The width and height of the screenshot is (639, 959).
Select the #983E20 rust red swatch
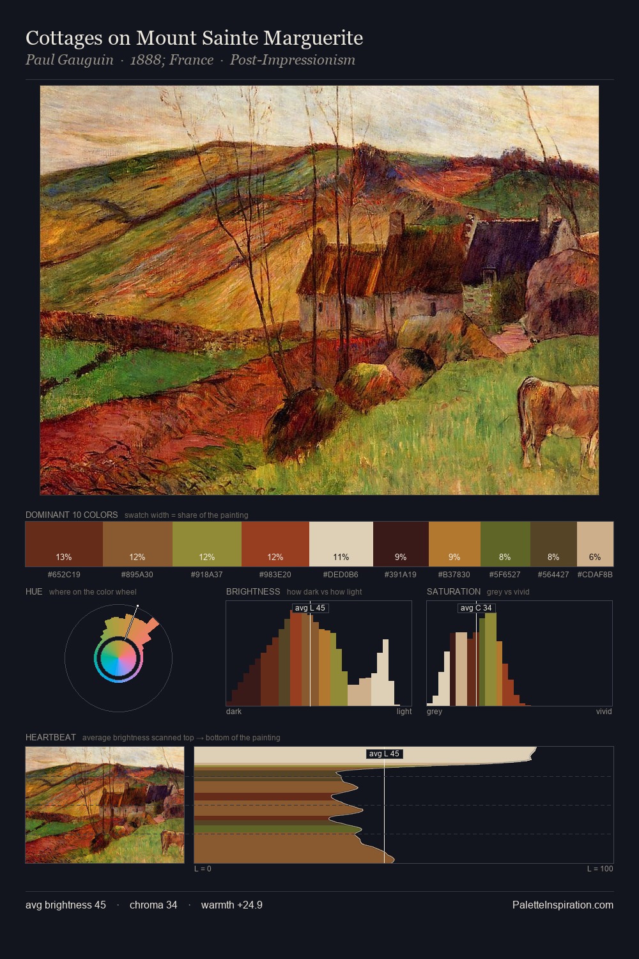click(275, 544)
